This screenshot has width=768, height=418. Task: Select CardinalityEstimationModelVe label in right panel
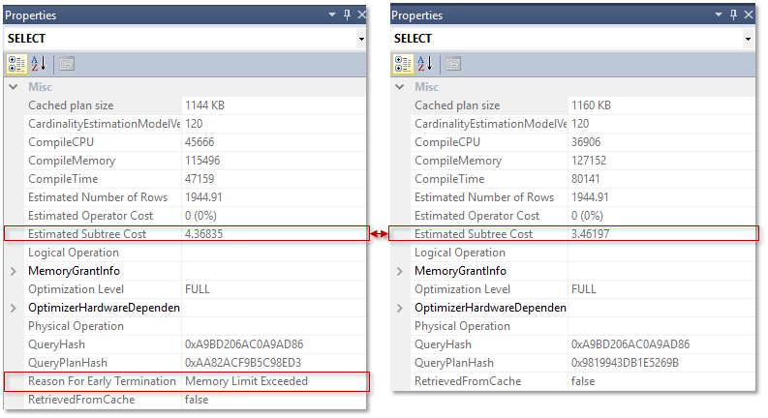[x=490, y=124]
